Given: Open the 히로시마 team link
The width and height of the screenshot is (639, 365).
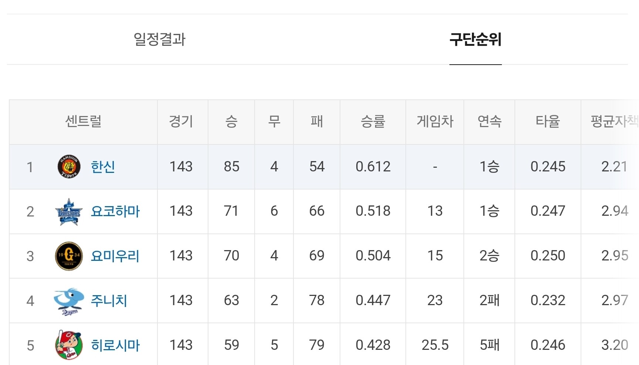Looking at the screenshot, I should pos(115,345).
